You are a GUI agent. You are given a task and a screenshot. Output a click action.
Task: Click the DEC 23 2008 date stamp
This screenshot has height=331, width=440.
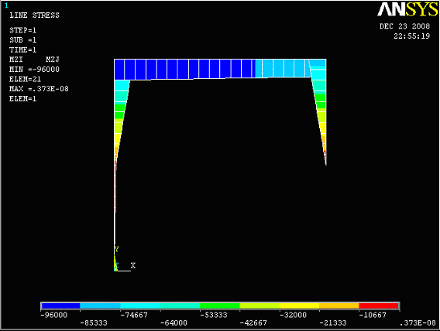click(x=404, y=26)
